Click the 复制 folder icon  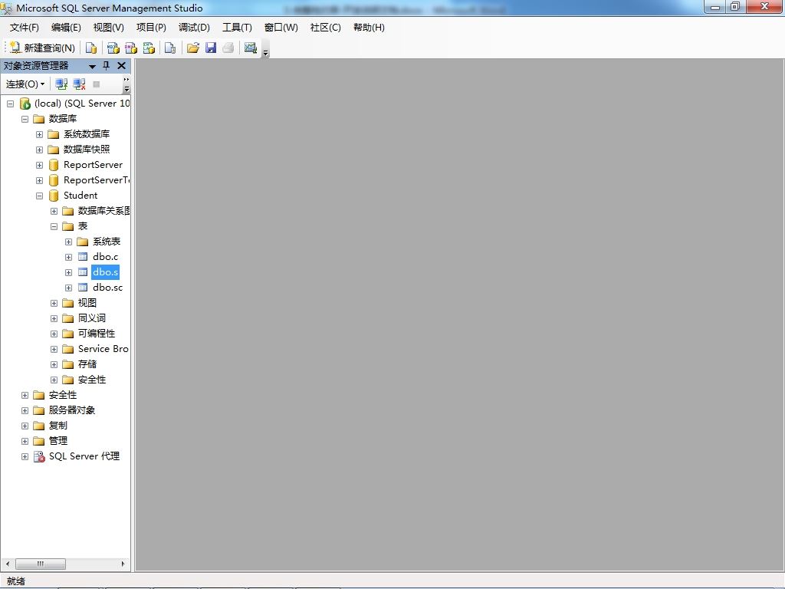[38, 426]
